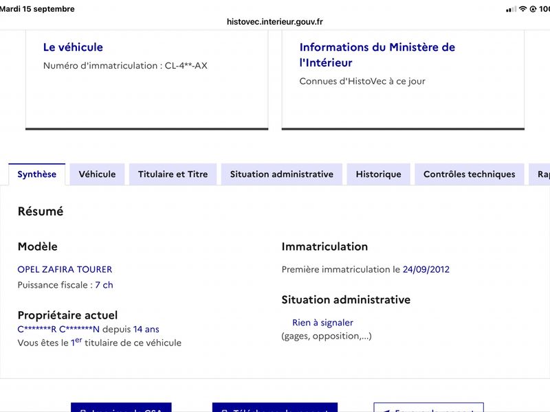Tap the cellular signal bars icon

pos(511,9)
